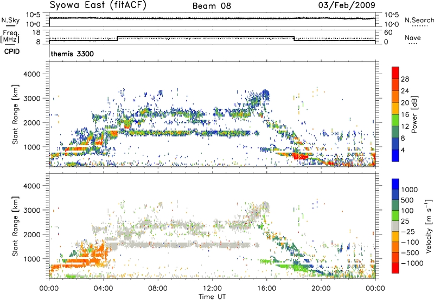Click the "4" tick on Power color bar
The width and height of the screenshot is (434, 300).
(x=403, y=150)
